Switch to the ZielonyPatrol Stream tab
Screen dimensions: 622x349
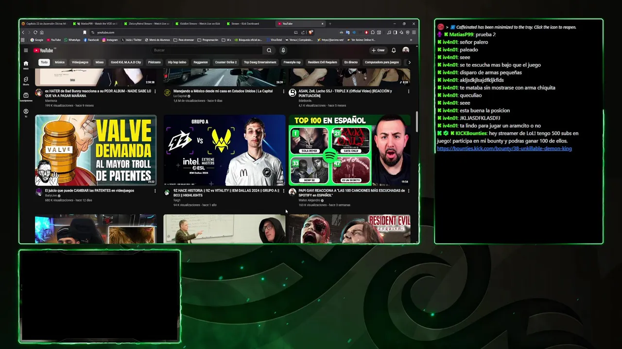146,24
